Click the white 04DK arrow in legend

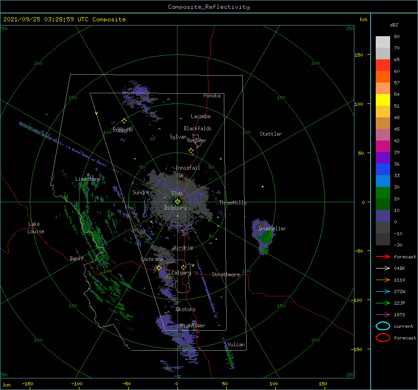pyautogui.click(x=383, y=268)
